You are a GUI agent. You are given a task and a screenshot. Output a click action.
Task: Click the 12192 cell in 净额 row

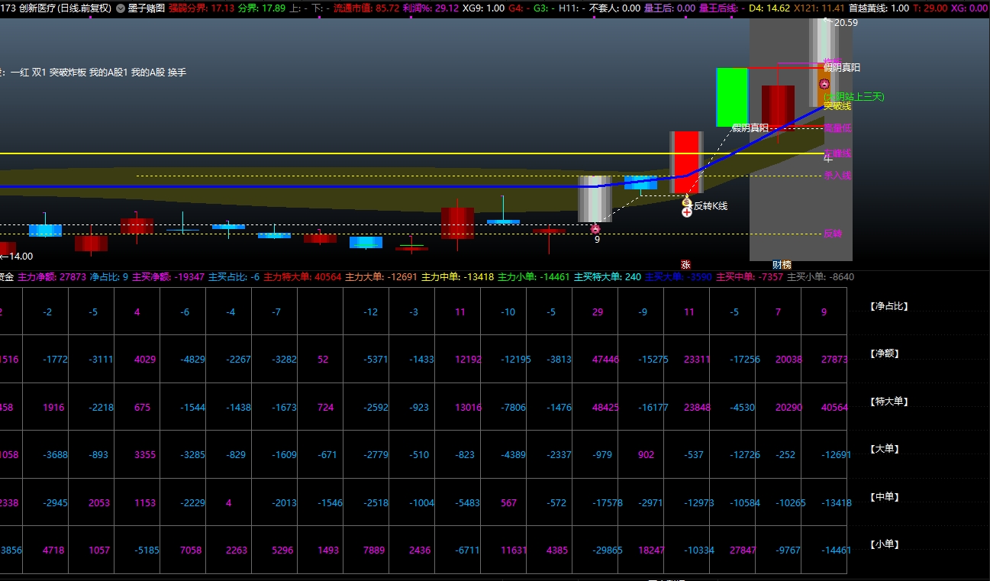(469, 360)
